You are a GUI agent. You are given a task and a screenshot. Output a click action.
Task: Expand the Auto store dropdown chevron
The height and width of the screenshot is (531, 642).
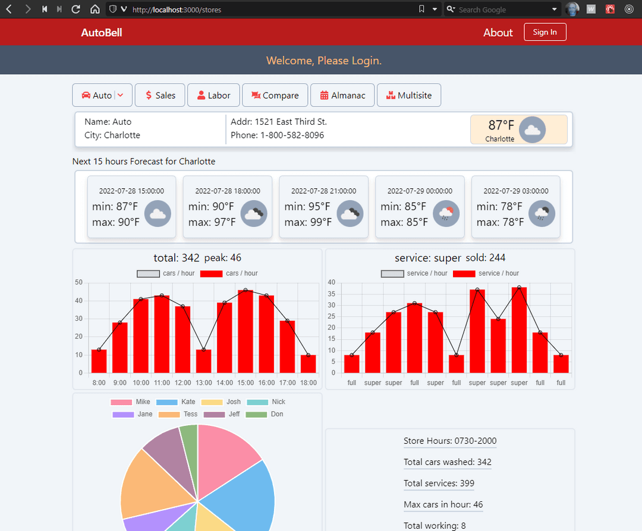coord(120,95)
